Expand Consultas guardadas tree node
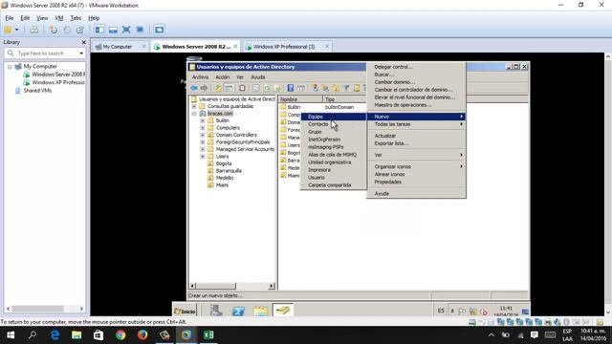Viewport: 612px width, 344px height. [194, 106]
